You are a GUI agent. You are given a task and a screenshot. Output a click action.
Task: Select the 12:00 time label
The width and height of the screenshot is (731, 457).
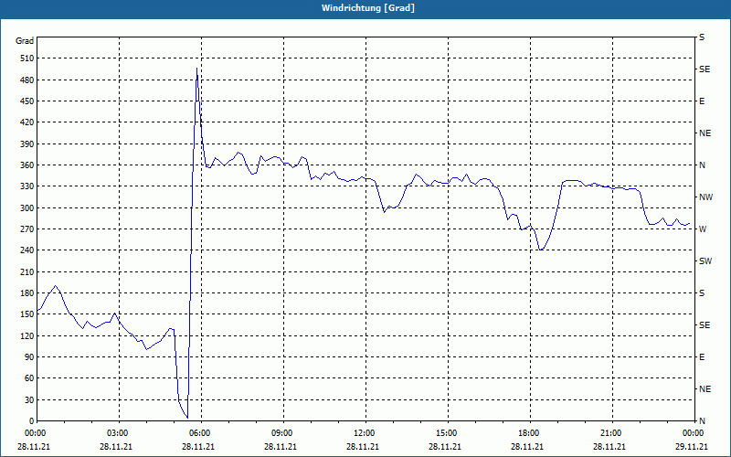pyautogui.click(x=363, y=433)
